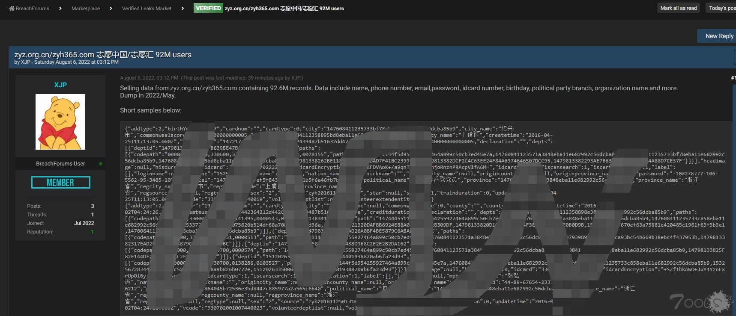Open the Today's posts menu item

[x=721, y=8]
